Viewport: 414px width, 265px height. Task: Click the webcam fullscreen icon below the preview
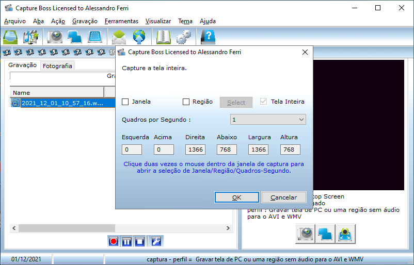[x=346, y=234]
